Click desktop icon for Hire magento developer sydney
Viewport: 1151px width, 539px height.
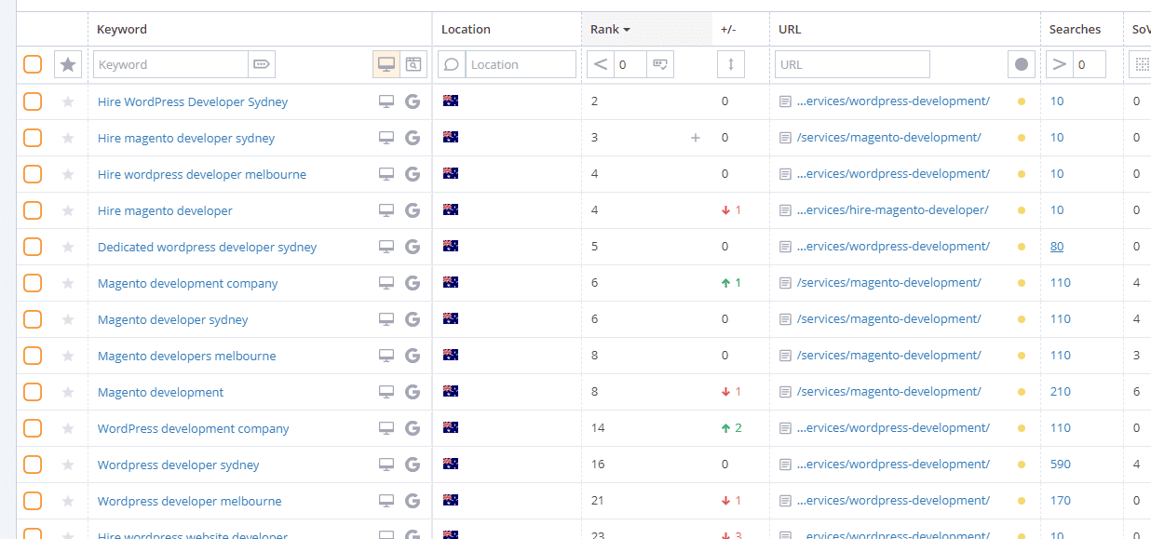coord(386,138)
